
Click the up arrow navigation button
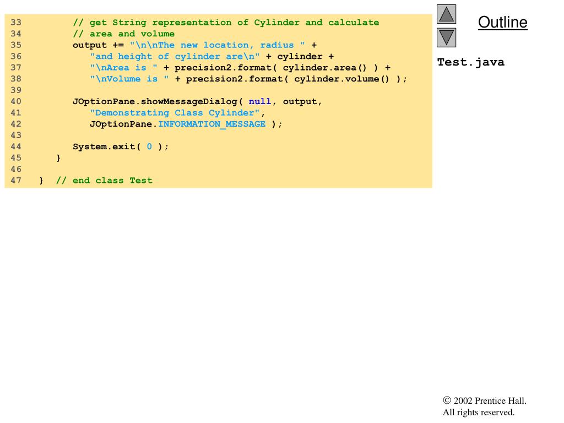[x=446, y=14]
